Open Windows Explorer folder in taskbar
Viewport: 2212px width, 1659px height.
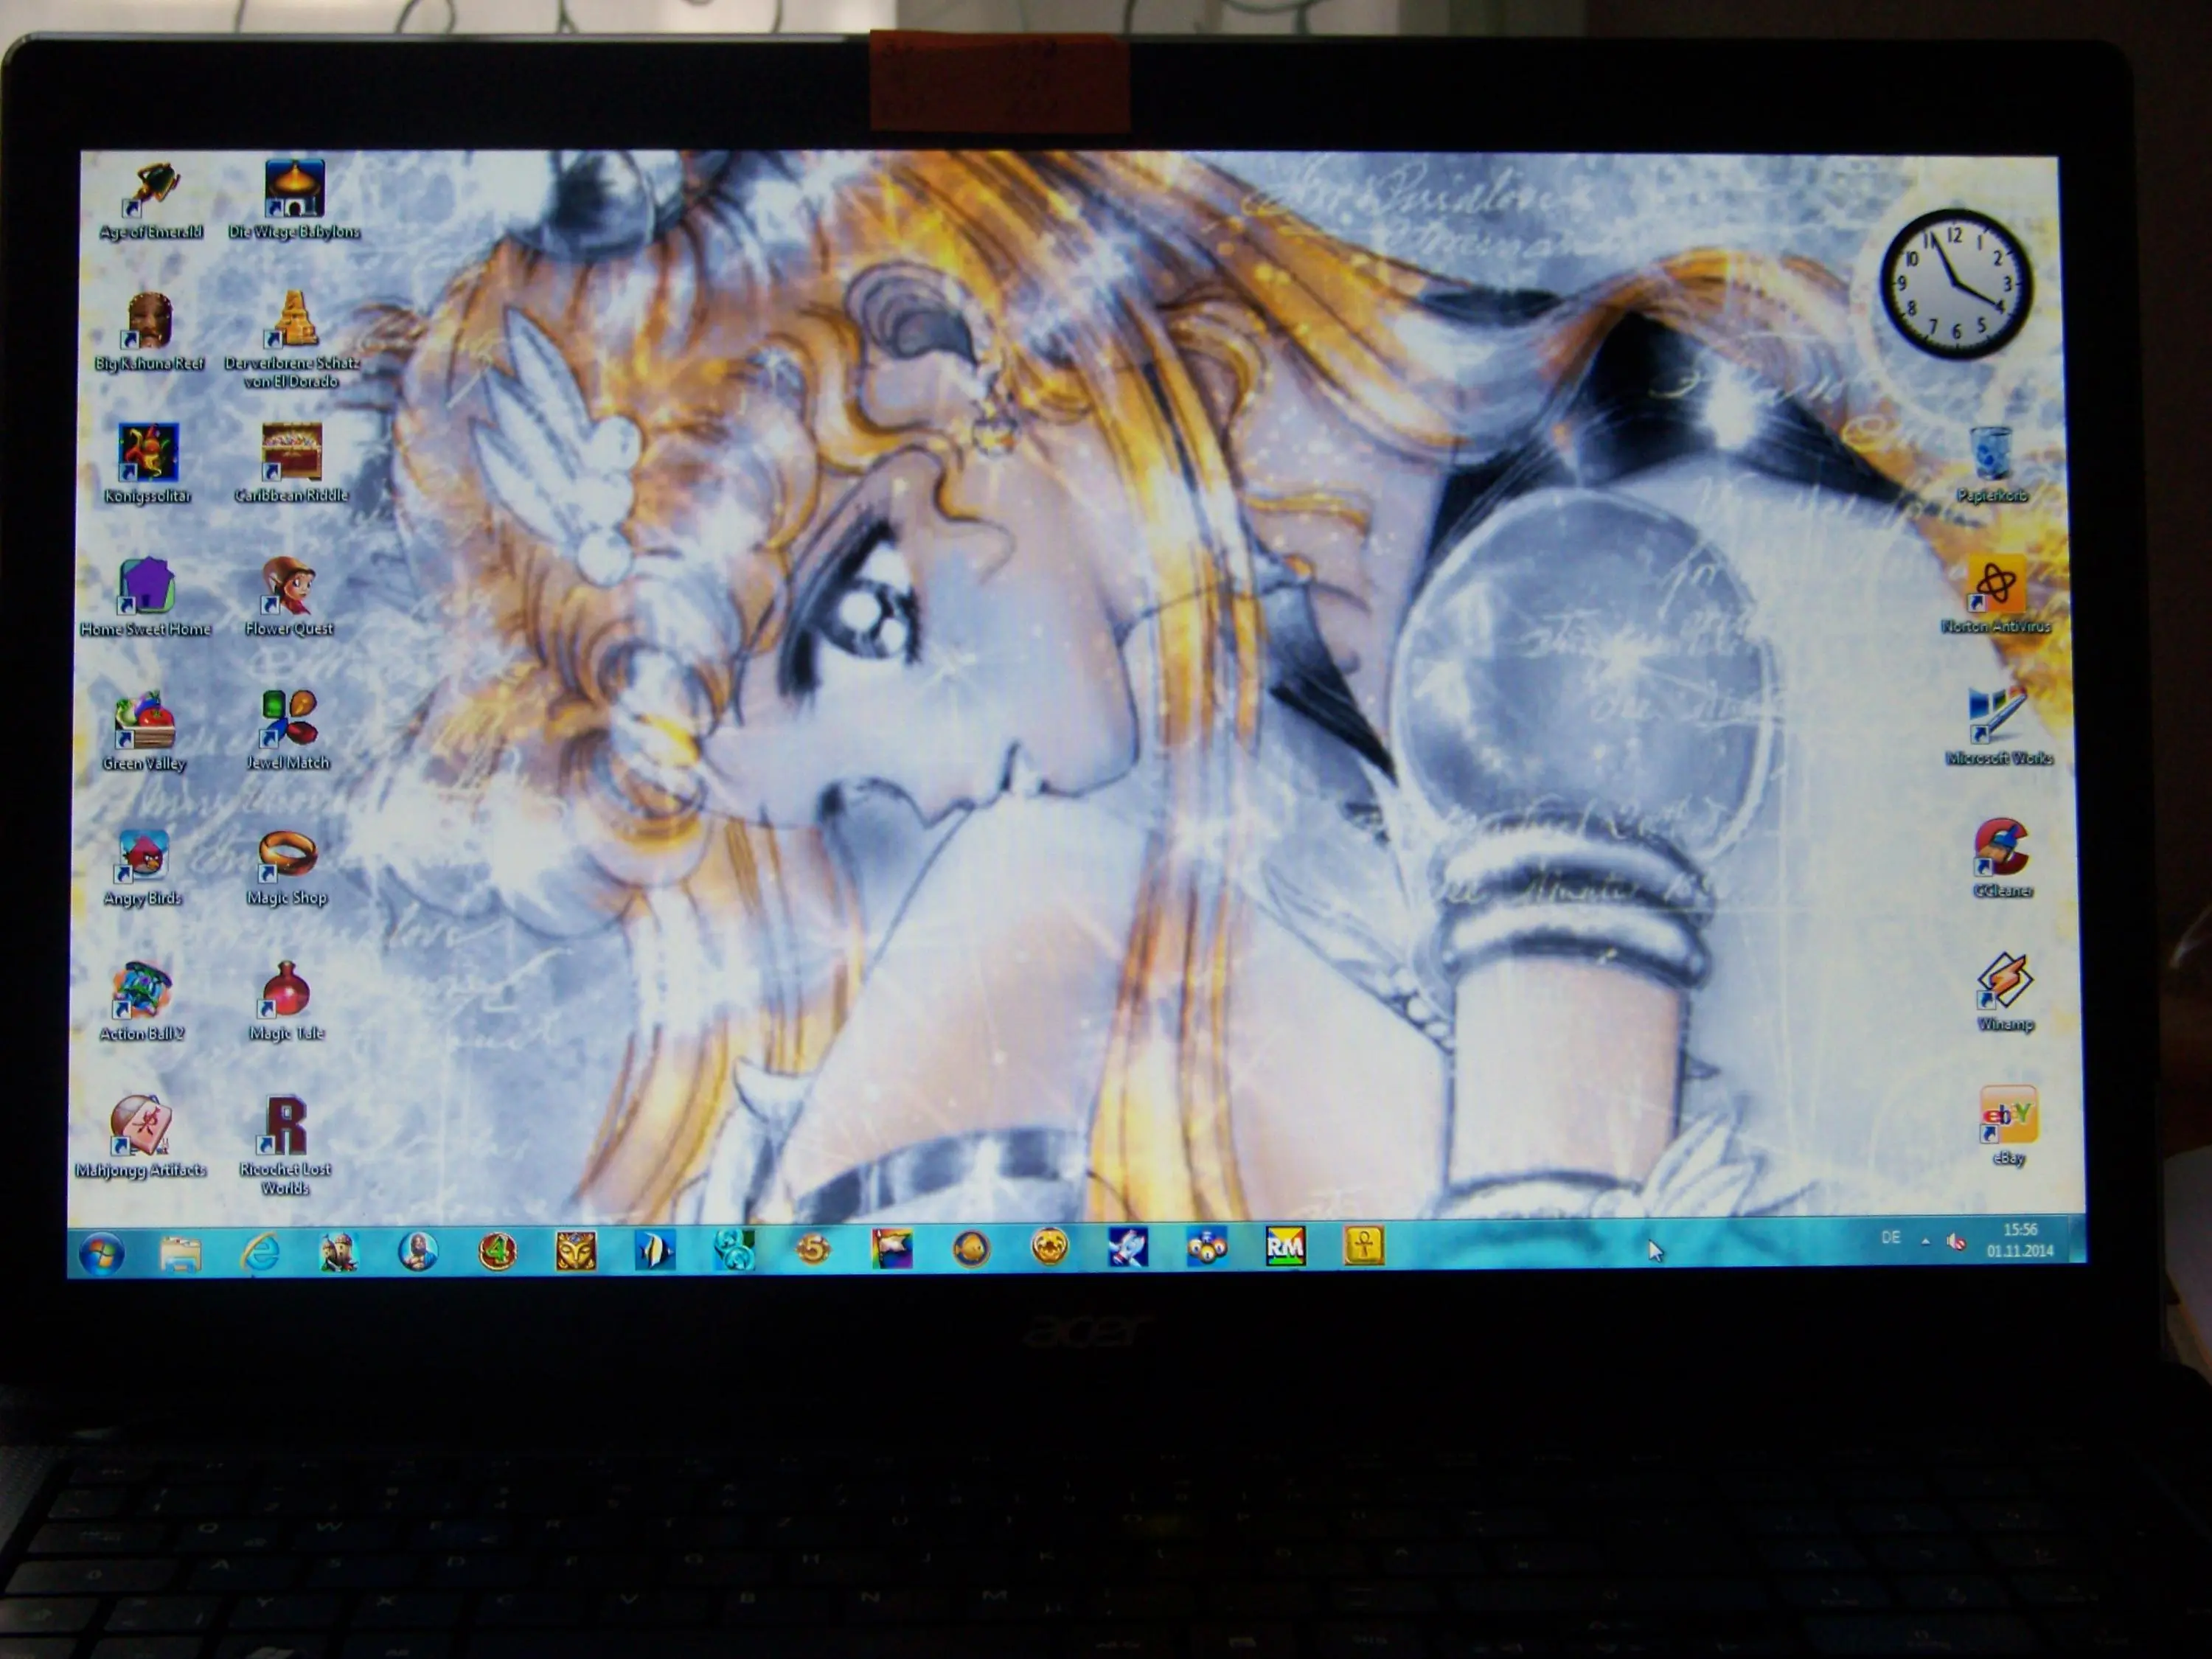[x=181, y=1253]
